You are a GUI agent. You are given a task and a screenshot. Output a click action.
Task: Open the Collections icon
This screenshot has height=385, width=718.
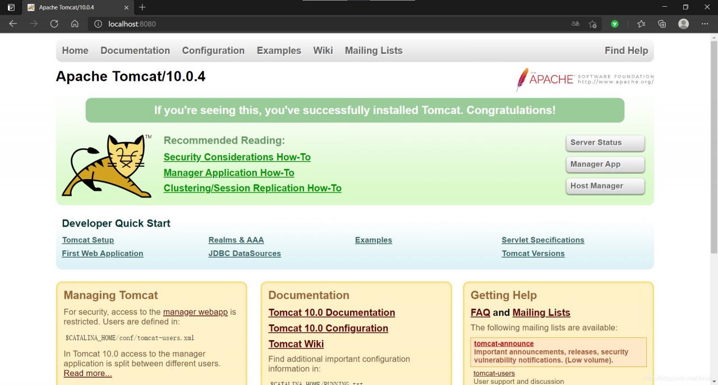click(x=662, y=24)
